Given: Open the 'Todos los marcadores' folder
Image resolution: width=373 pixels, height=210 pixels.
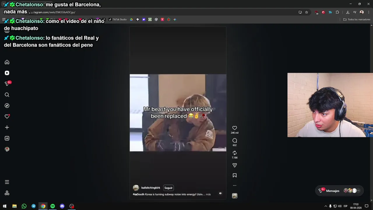Looking at the screenshot, I should (x=357, y=20).
